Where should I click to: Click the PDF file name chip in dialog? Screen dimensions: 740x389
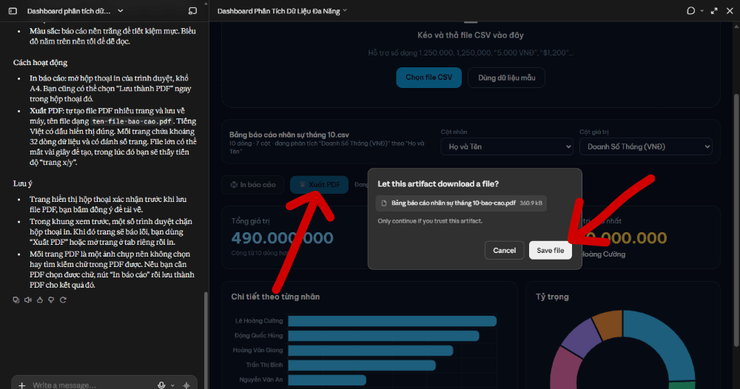[461, 203]
